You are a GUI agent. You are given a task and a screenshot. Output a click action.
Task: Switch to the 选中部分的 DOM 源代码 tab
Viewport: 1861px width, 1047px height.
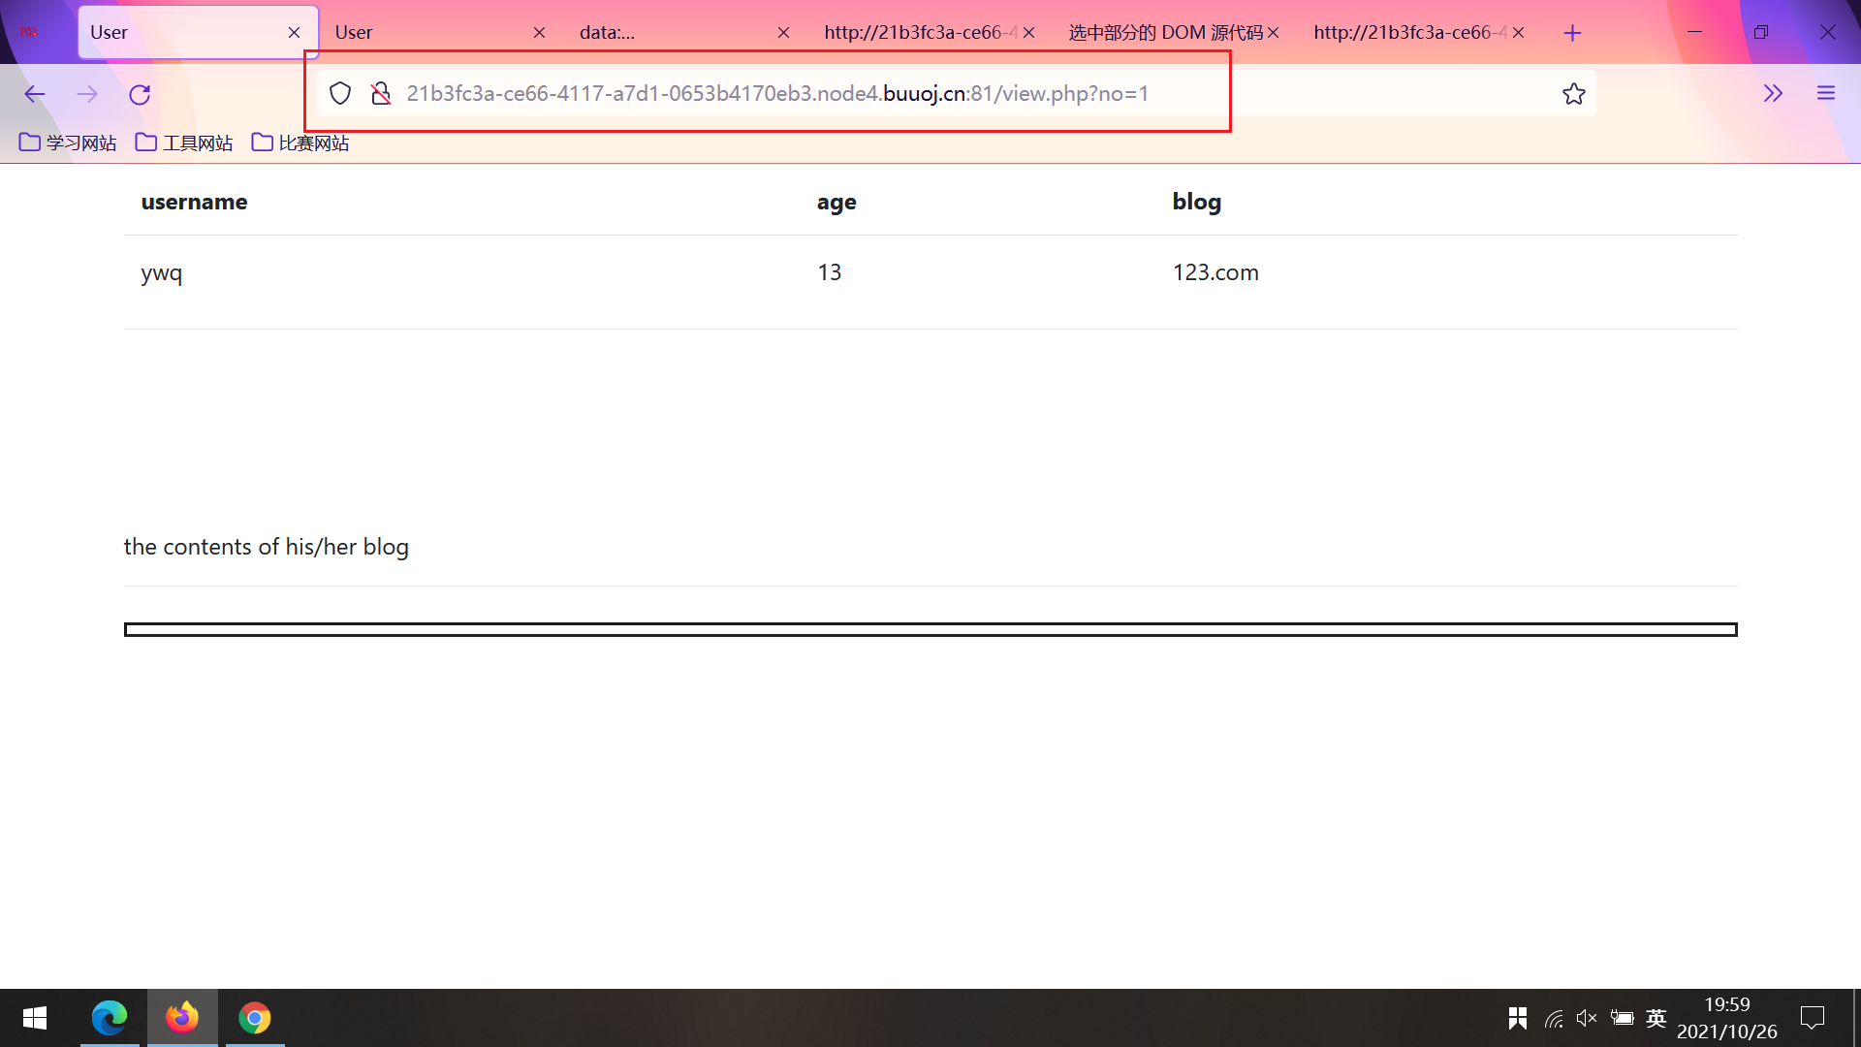click(1163, 32)
